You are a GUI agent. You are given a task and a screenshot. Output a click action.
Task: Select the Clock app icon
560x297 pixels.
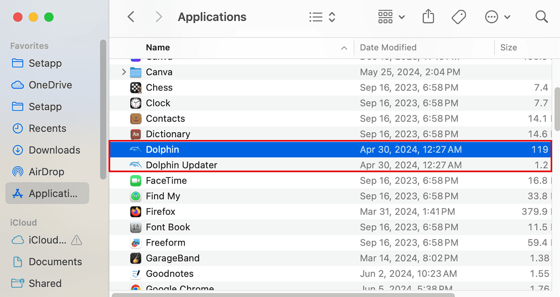[135, 103]
